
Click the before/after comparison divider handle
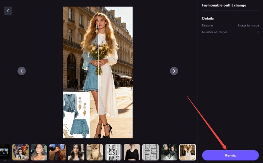pyautogui.click(x=98, y=72)
